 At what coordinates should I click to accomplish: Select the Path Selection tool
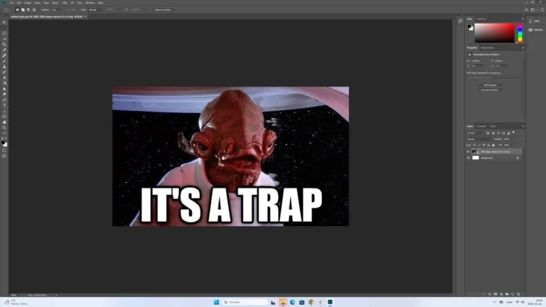point(4,111)
